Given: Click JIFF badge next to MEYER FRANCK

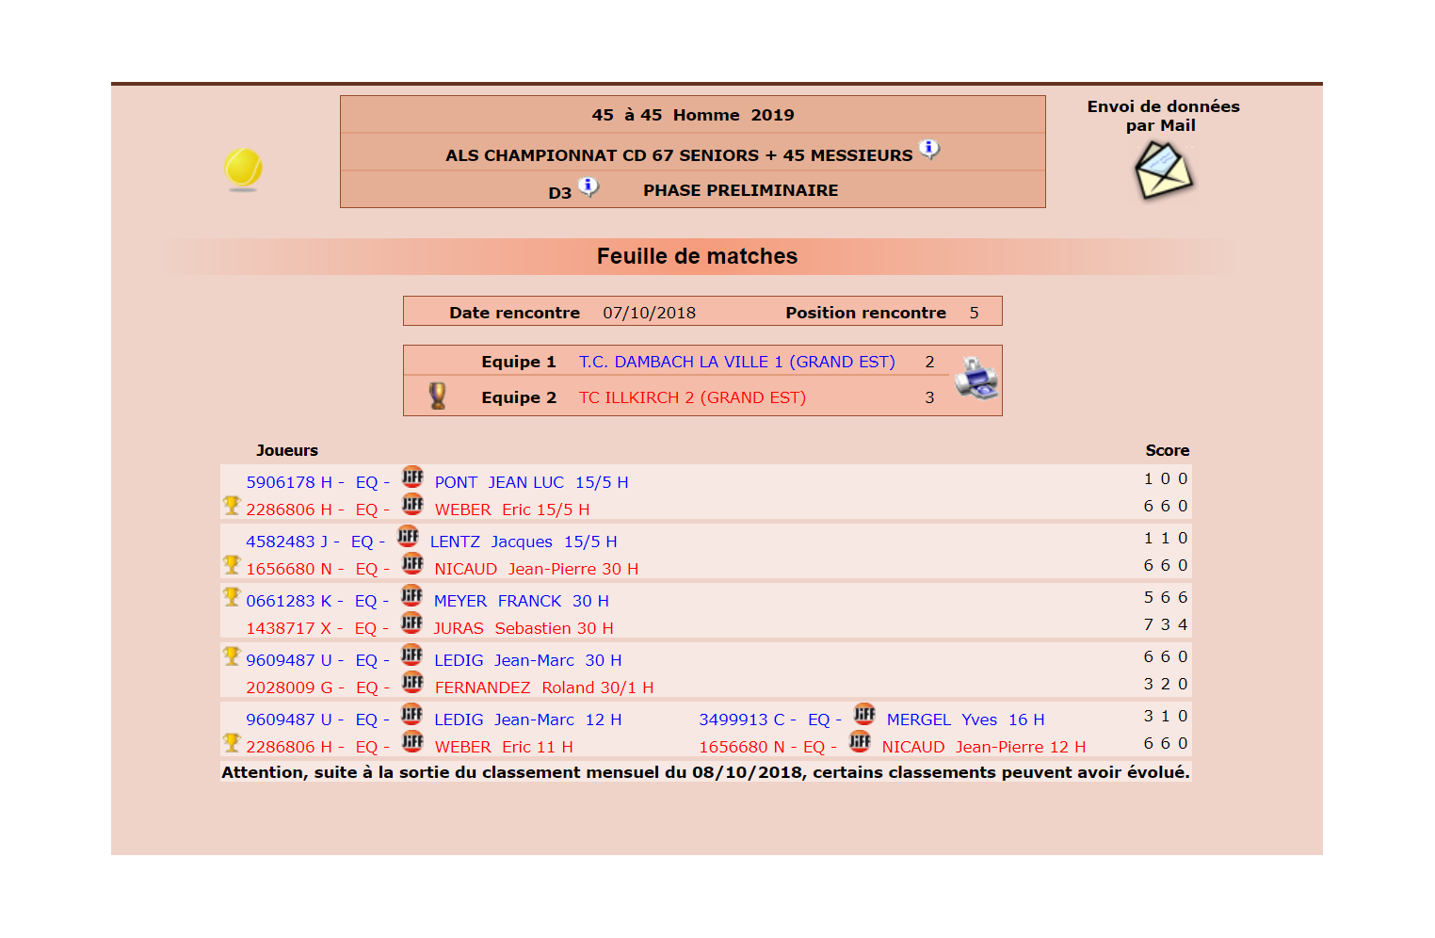Looking at the screenshot, I should click(x=411, y=595).
